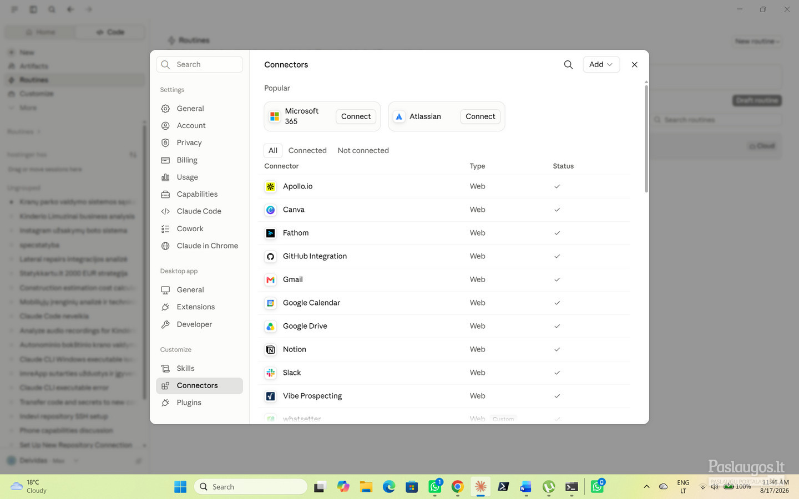
Task: Select the Slack connector icon
Action: [x=270, y=373]
